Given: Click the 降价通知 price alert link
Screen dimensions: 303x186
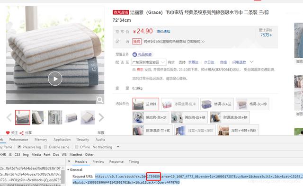Looking at the screenshot, I should pos(163,32).
